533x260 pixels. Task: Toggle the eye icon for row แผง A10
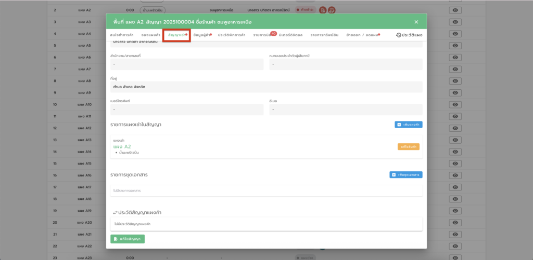pyautogui.click(x=455, y=104)
